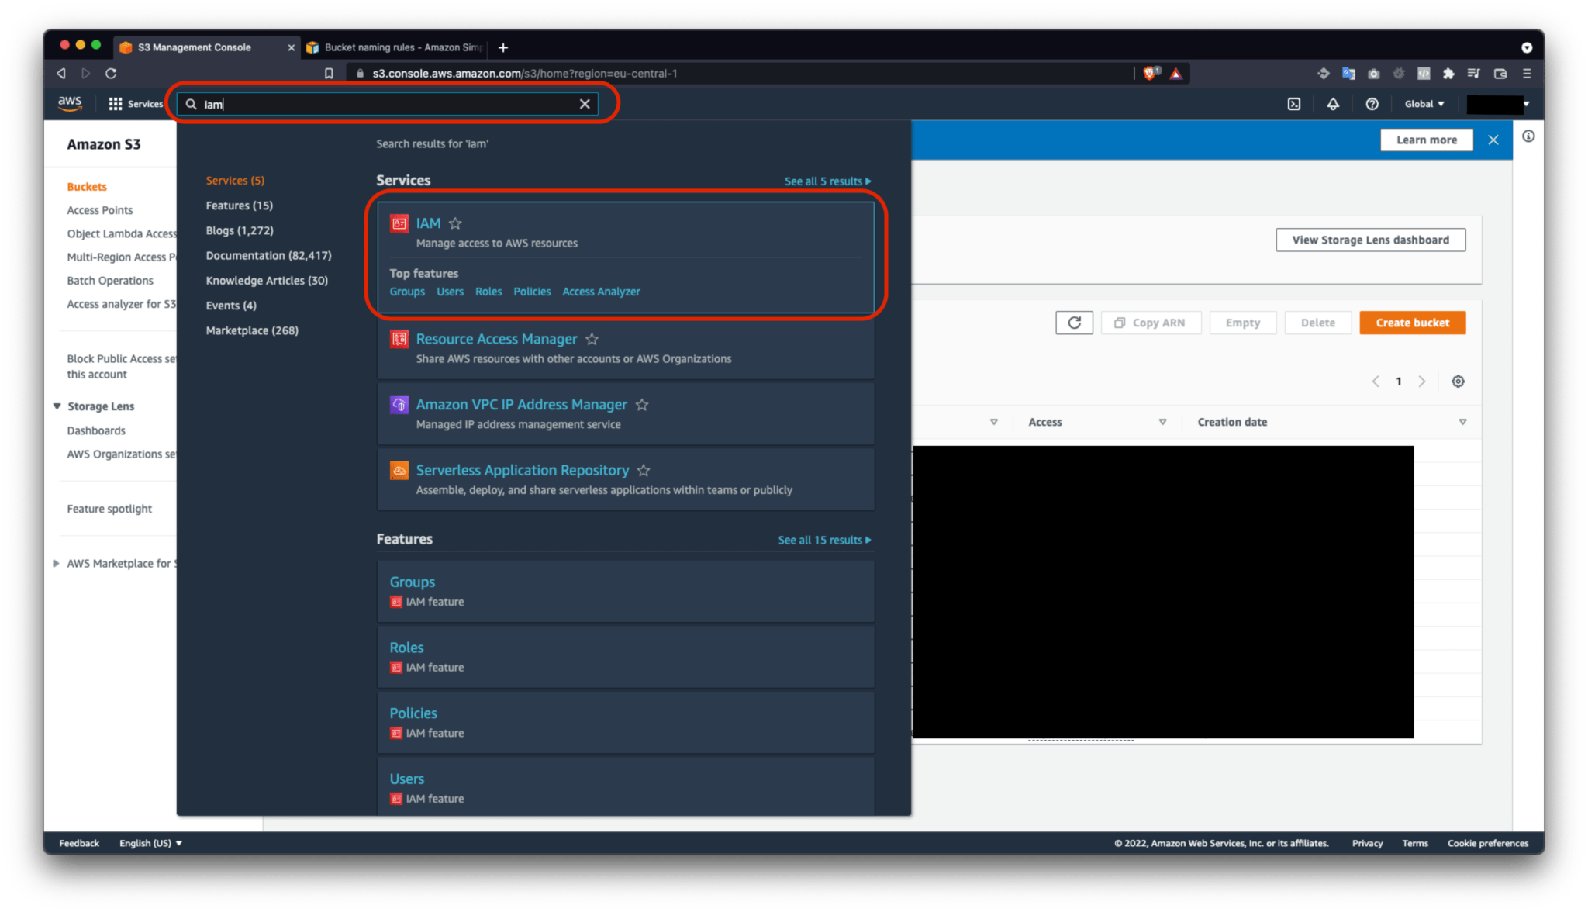Image resolution: width=1588 pixels, height=912 pixels.
Task: Open the Global region dropdown
Action: (x=1424, y=103)
